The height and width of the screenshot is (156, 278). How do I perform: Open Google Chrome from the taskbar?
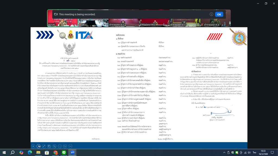[55, 152]
